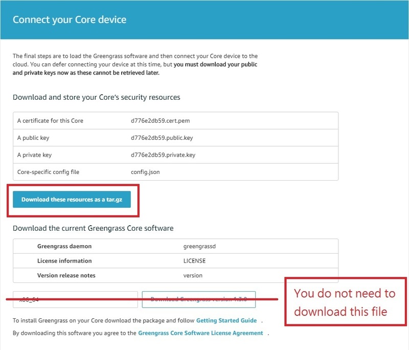This screenshot has height=350, width=409.
Task: Click Download these resources as a tar.gz
Action: (72, 200)
